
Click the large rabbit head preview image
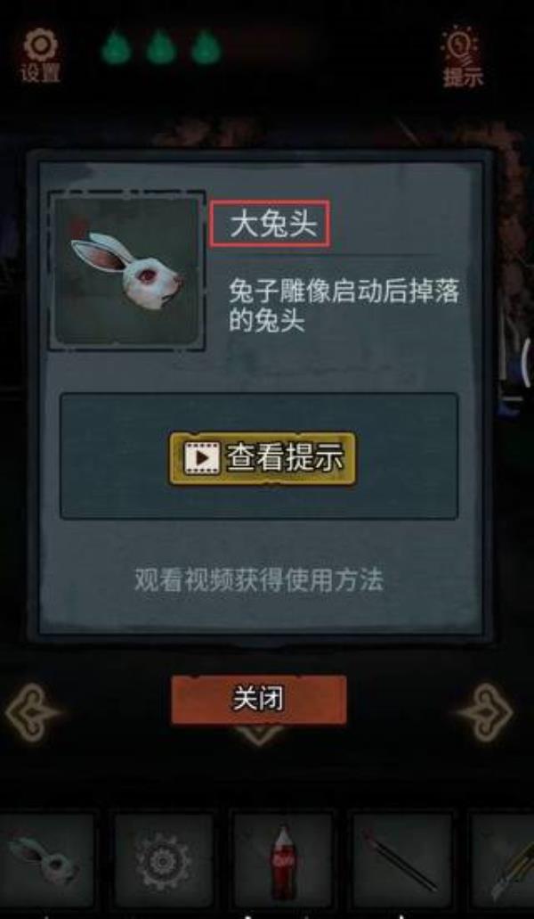point(126,270)
